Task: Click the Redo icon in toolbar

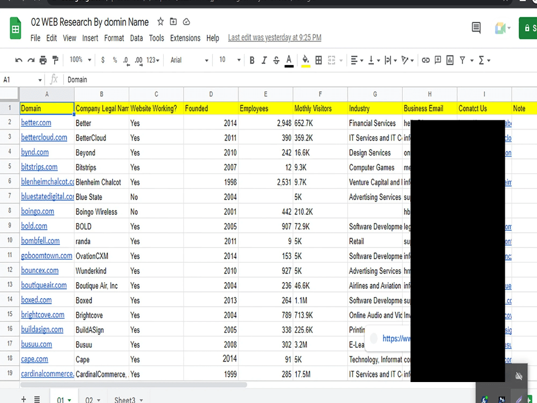Action: click(x=31, y=60)
